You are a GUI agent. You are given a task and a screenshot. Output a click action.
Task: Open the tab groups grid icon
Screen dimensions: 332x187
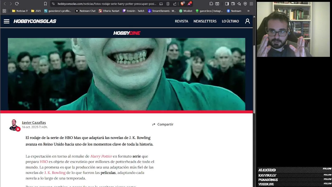tap(4, 11)
